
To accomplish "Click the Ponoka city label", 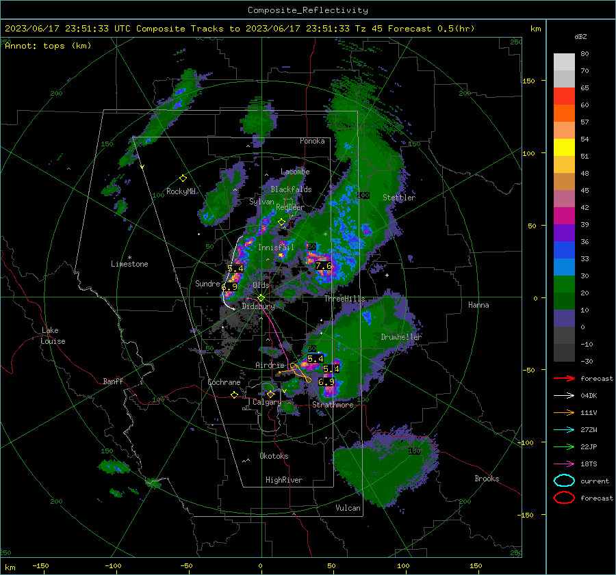I will click(312, 141).
